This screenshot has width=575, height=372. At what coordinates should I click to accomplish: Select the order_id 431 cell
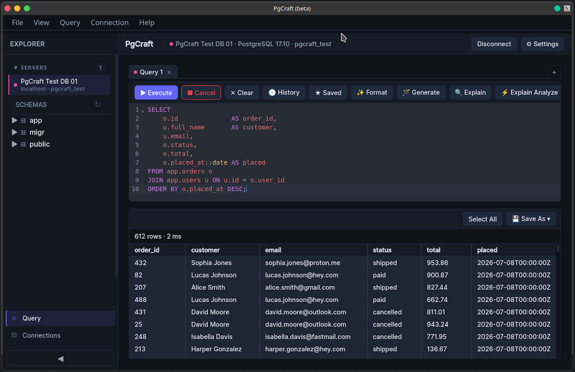point(157,312)
